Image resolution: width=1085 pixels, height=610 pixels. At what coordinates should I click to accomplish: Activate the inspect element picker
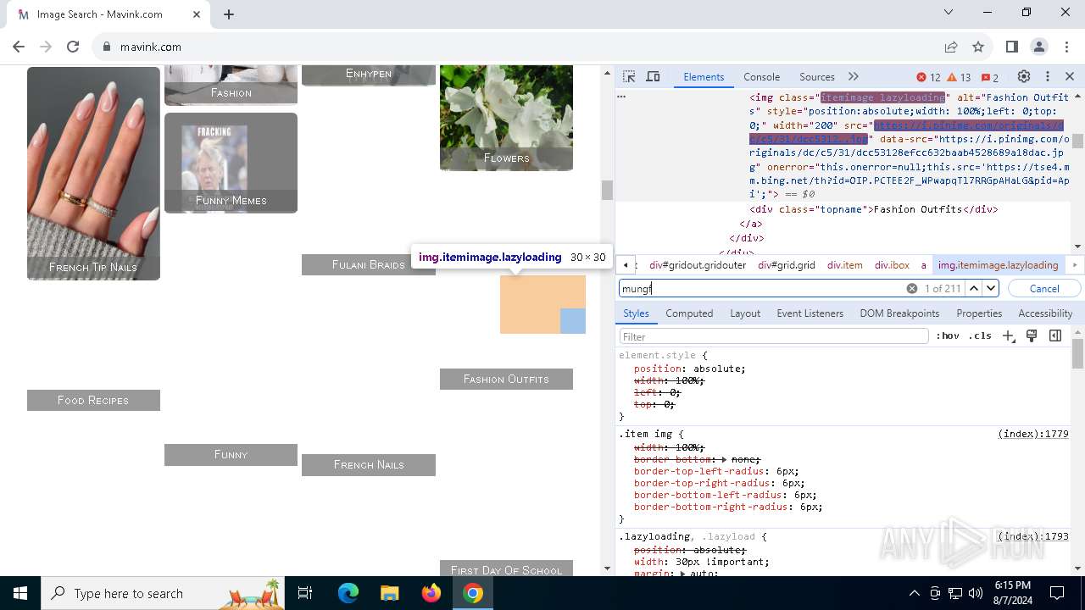pos(629,76)
